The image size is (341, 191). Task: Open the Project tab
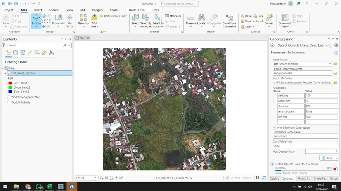pyautogui.click(x=9, y=10)
